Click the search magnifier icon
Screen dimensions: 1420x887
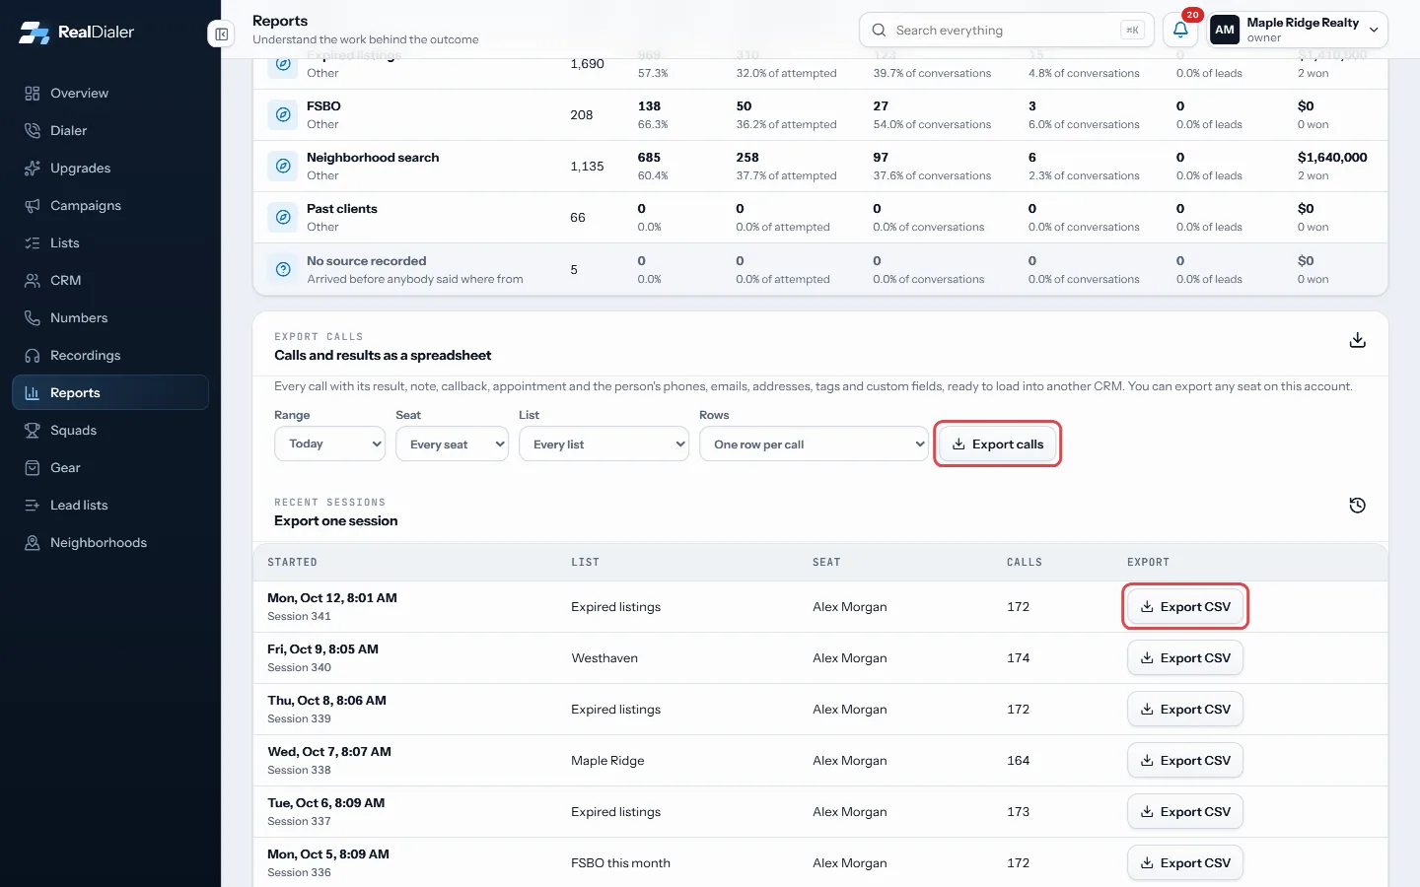coord(879,31)
